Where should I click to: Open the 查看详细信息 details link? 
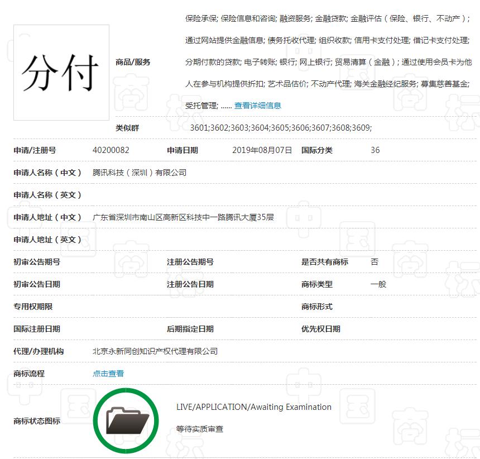click(261, 105)
